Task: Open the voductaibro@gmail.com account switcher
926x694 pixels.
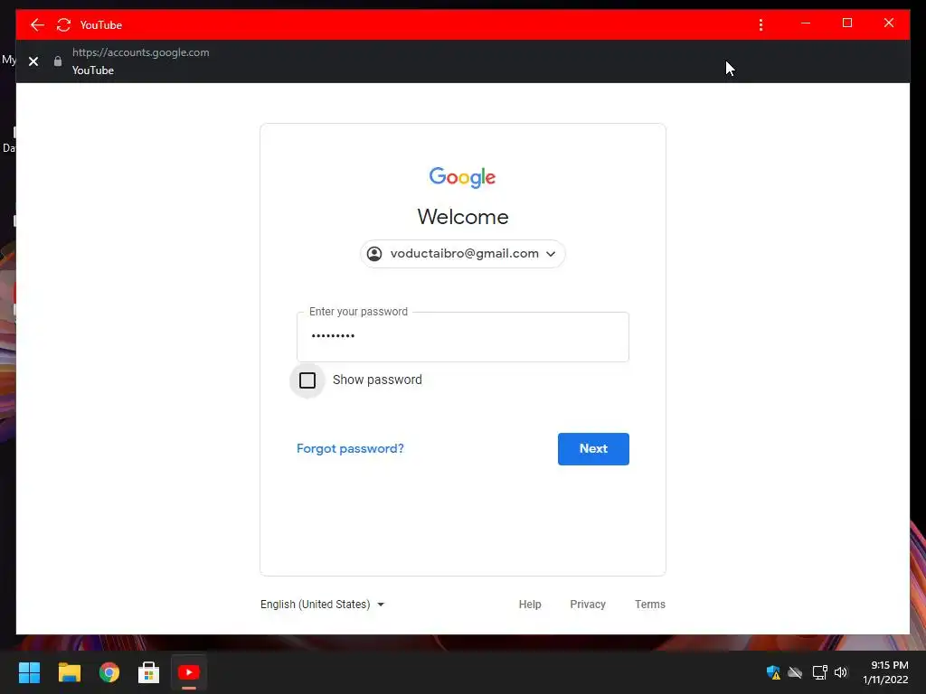Action: click(462, 254)
